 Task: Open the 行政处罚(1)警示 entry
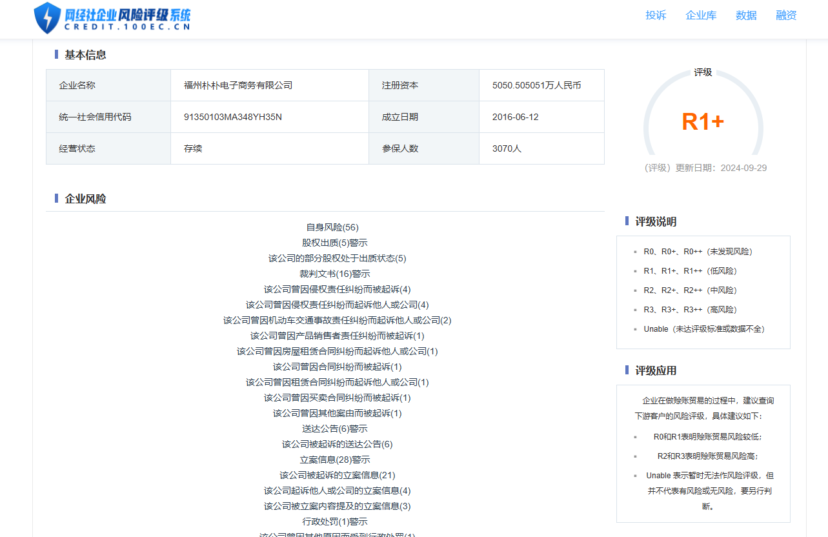(x=335, y=522)
